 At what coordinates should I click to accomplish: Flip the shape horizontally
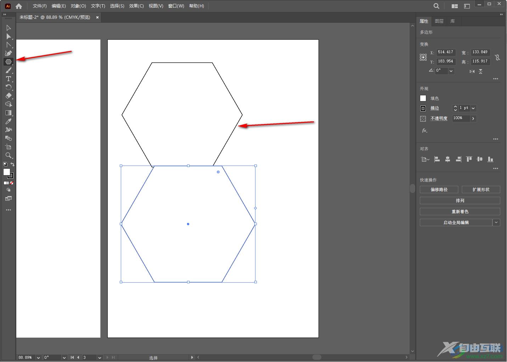(x=472, y=72)
